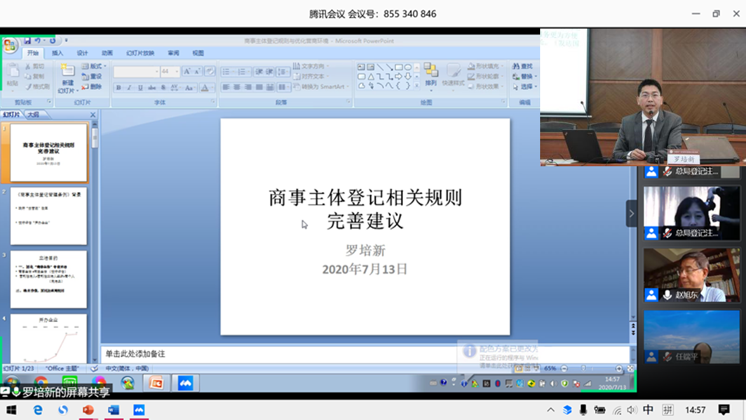Click the 查找 find button
This screenshot has height=420, width=746.
[x=522, y=66]
